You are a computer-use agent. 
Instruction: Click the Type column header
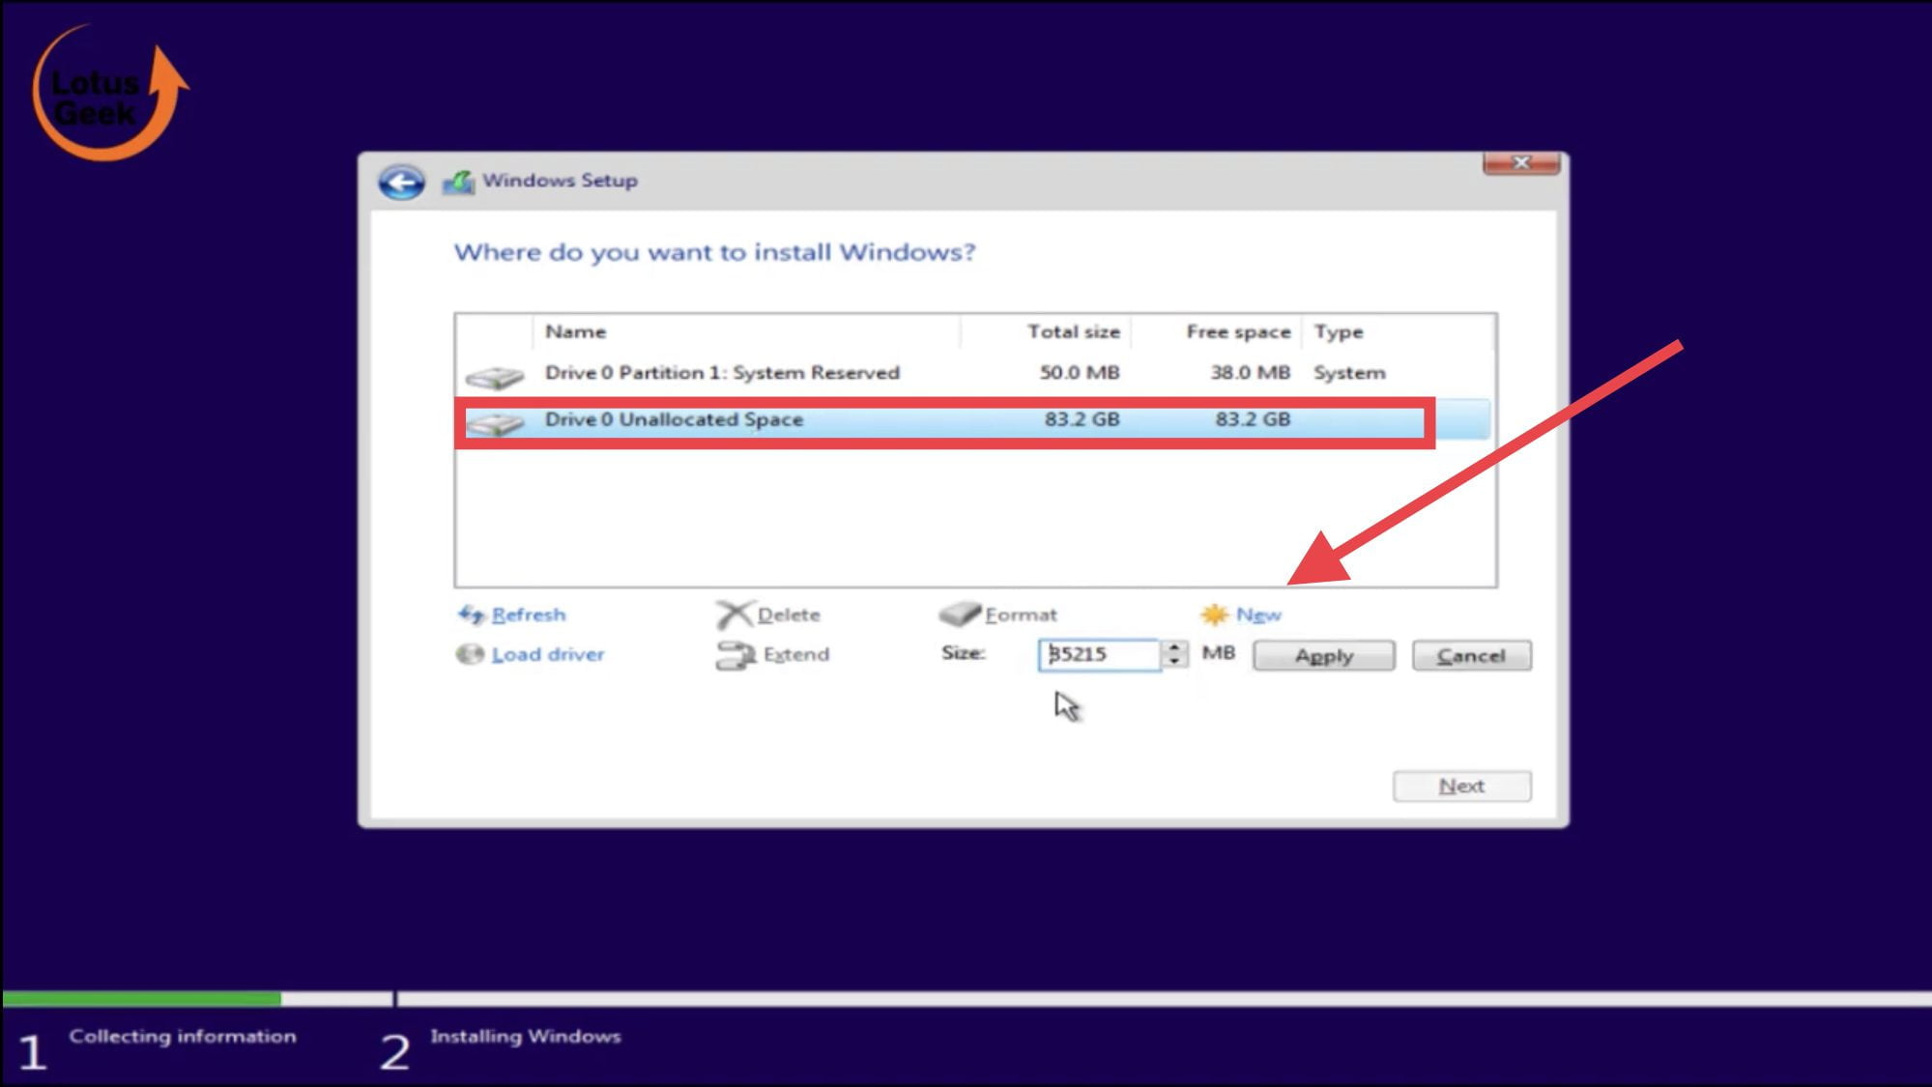1398,331
